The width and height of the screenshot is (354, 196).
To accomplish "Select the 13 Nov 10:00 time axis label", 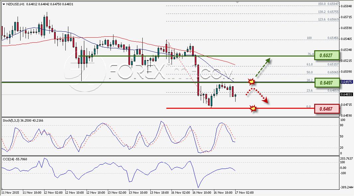I will click(x=138, y=193).
